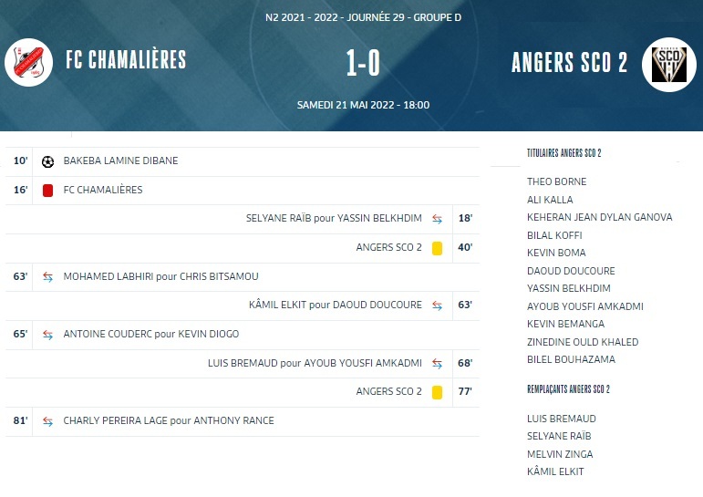Image resolution: width=703 pixels, height=497 pixels.
Task: Select substitute Melvin Zinga
Action: click(560, 454)
